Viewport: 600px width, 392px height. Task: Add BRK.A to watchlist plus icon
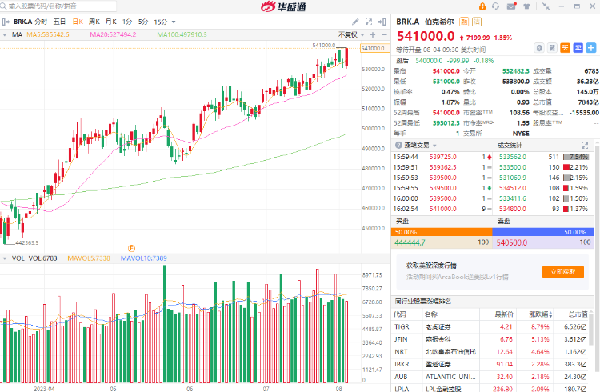(591, 48)
